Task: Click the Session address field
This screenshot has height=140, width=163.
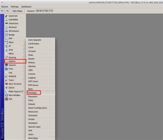Action: 45,11
